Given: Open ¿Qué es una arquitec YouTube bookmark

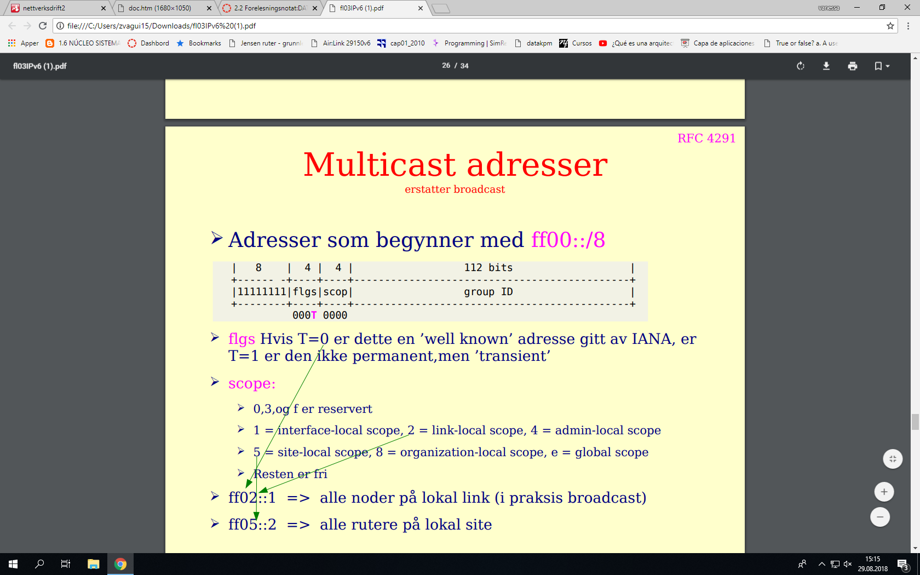Looking at the screenshot, I should click(636, 43).
